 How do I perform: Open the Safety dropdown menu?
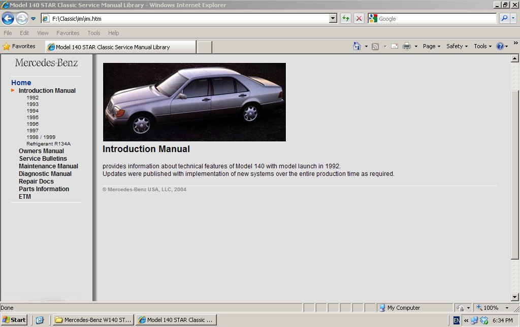(x=457, y=46)
